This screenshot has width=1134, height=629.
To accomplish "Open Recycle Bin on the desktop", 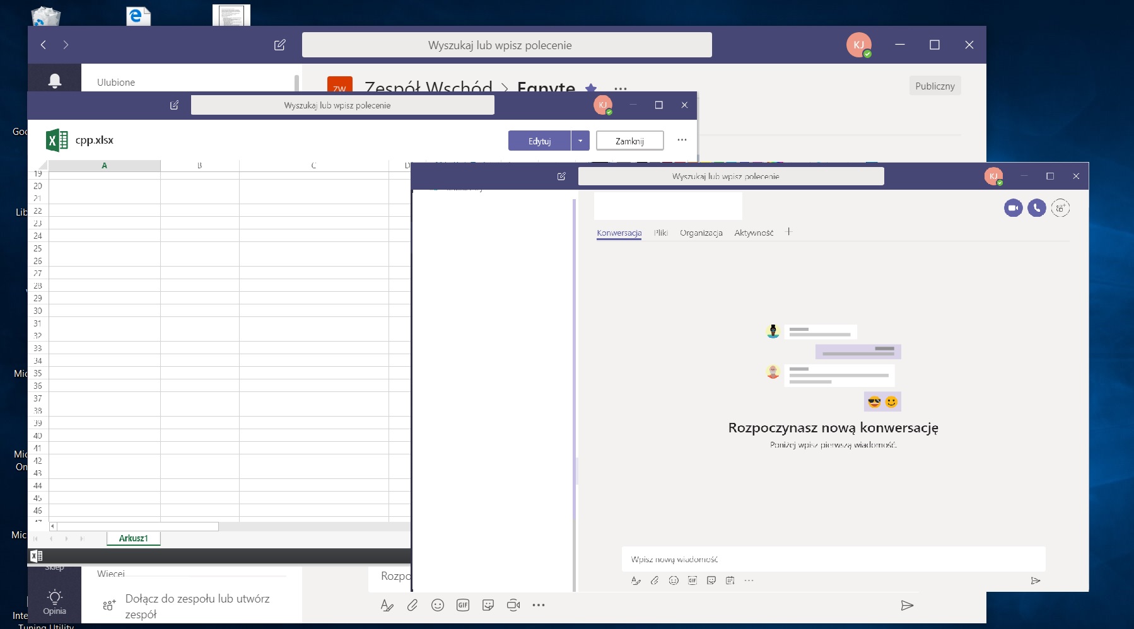I will click(45, 15).
